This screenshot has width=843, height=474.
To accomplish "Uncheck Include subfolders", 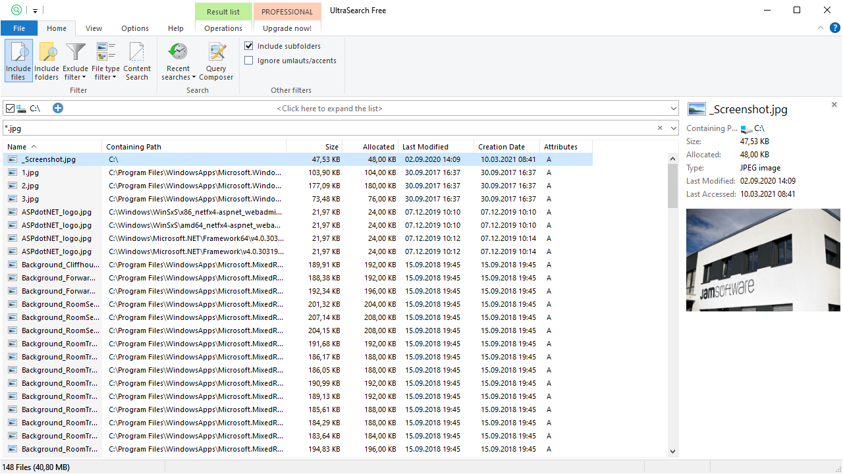I will click(x=249, y=46).
